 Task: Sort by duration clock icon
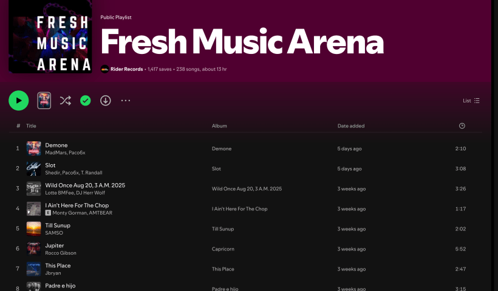[x=462, y=126]
